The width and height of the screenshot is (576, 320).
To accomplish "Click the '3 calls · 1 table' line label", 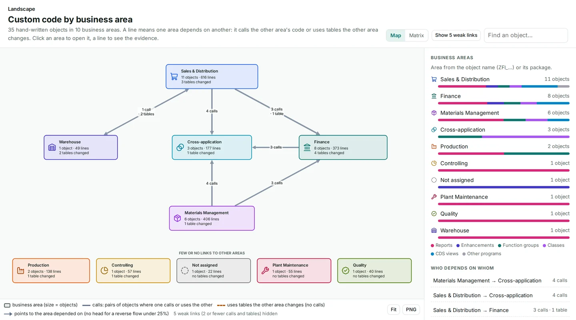I will click(x=277, y=111).
